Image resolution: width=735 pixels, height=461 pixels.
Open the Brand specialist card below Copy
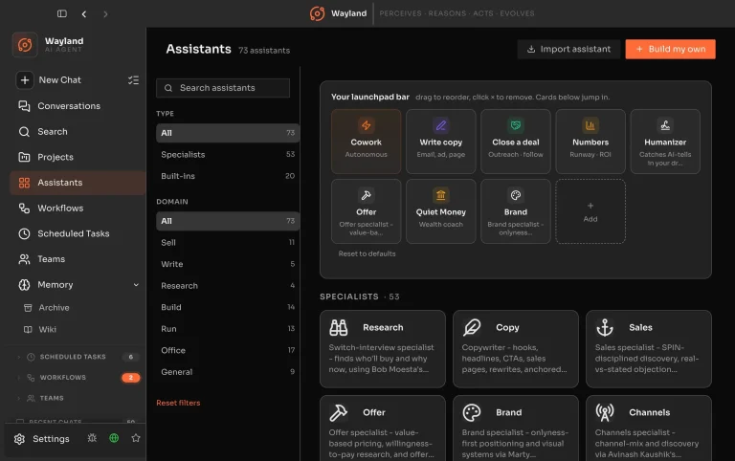tap(516, 428)
